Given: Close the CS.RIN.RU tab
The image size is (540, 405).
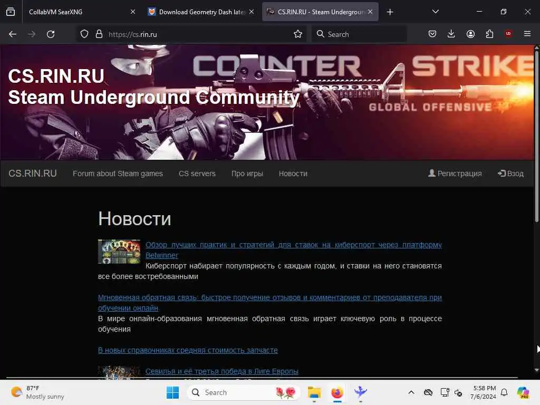Looking at the screenshot, I should point(370,12).
